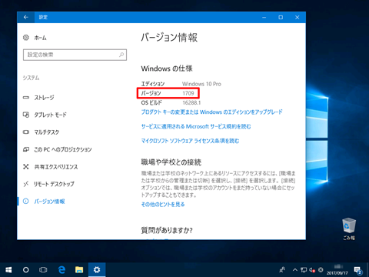Screen dimensions: 369x277
Task: Select the ごみ箱 recycle bin desktop icon
Action: pos(349,229)
